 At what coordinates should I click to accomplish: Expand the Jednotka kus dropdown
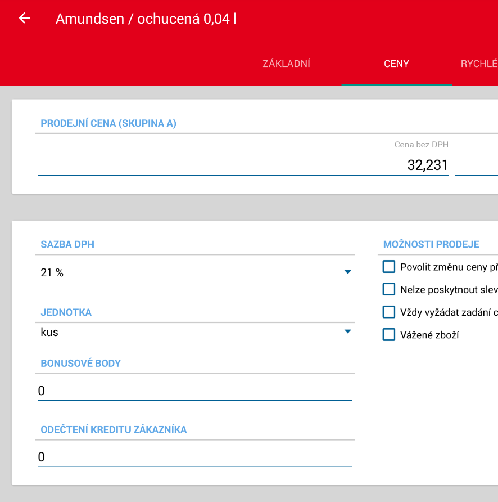[195, 332]
